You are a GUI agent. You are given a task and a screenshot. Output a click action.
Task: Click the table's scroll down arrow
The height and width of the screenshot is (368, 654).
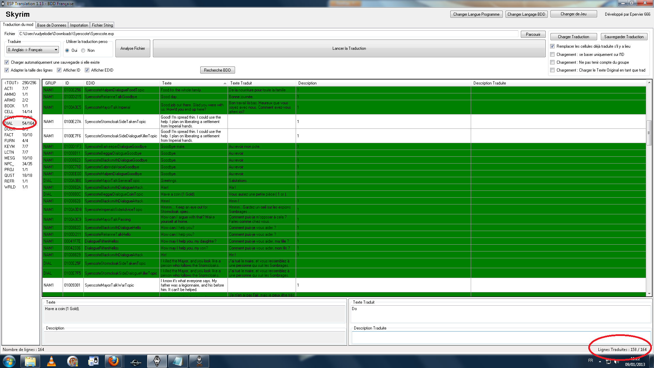coord(649,294)
